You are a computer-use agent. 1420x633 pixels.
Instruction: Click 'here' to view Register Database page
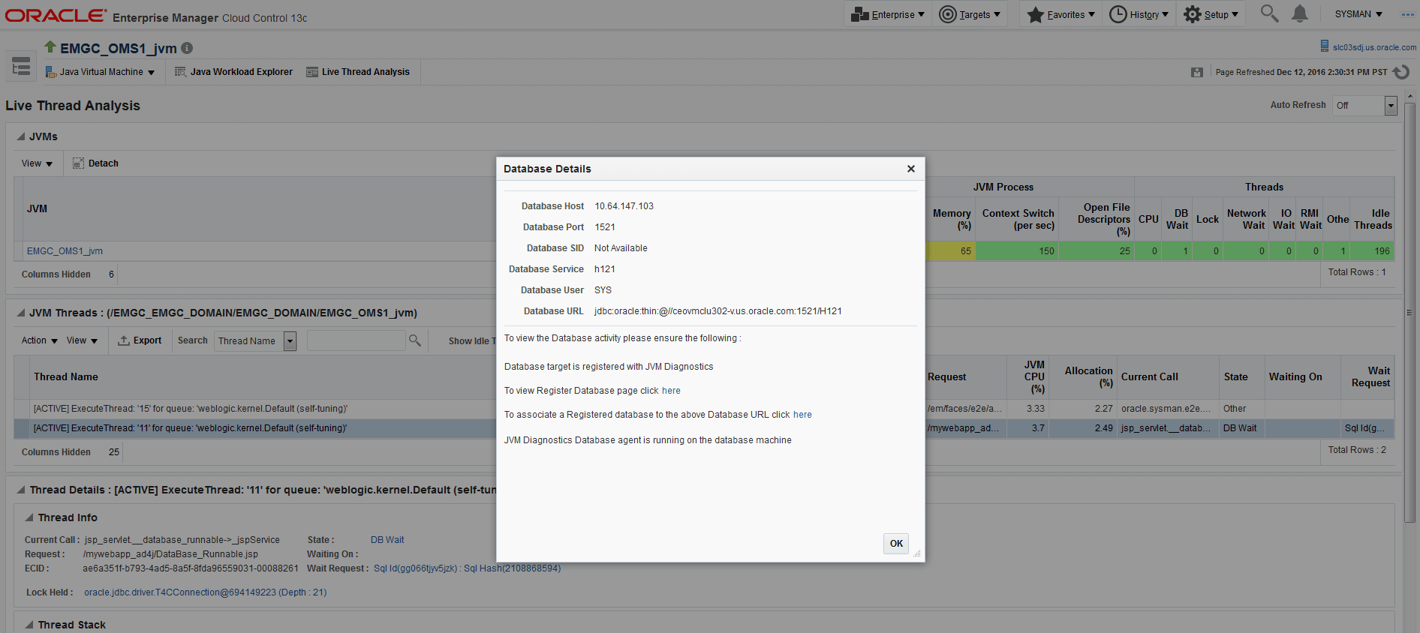[671, 391]
